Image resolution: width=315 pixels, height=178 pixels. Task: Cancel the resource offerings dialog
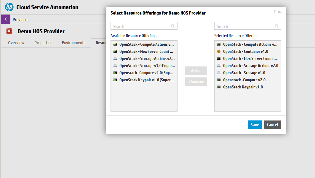[x=272, y=125]
